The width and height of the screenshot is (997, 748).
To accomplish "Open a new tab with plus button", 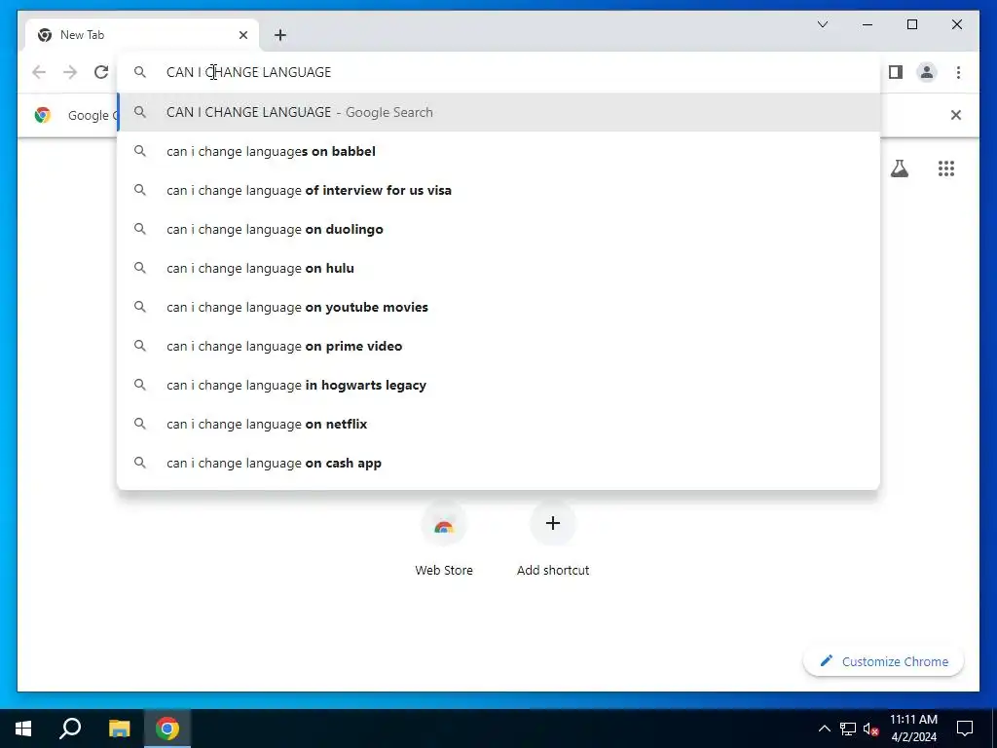I will pyautogui.click(x=280, y=35).
